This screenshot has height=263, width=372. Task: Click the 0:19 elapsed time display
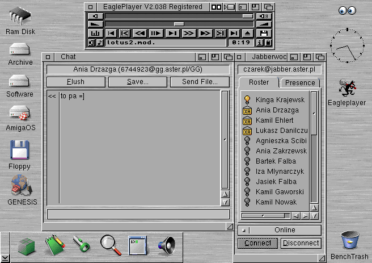pos(241,43)
